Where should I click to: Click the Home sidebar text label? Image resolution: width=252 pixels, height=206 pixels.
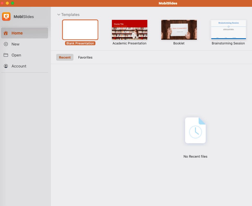(17, 33)
